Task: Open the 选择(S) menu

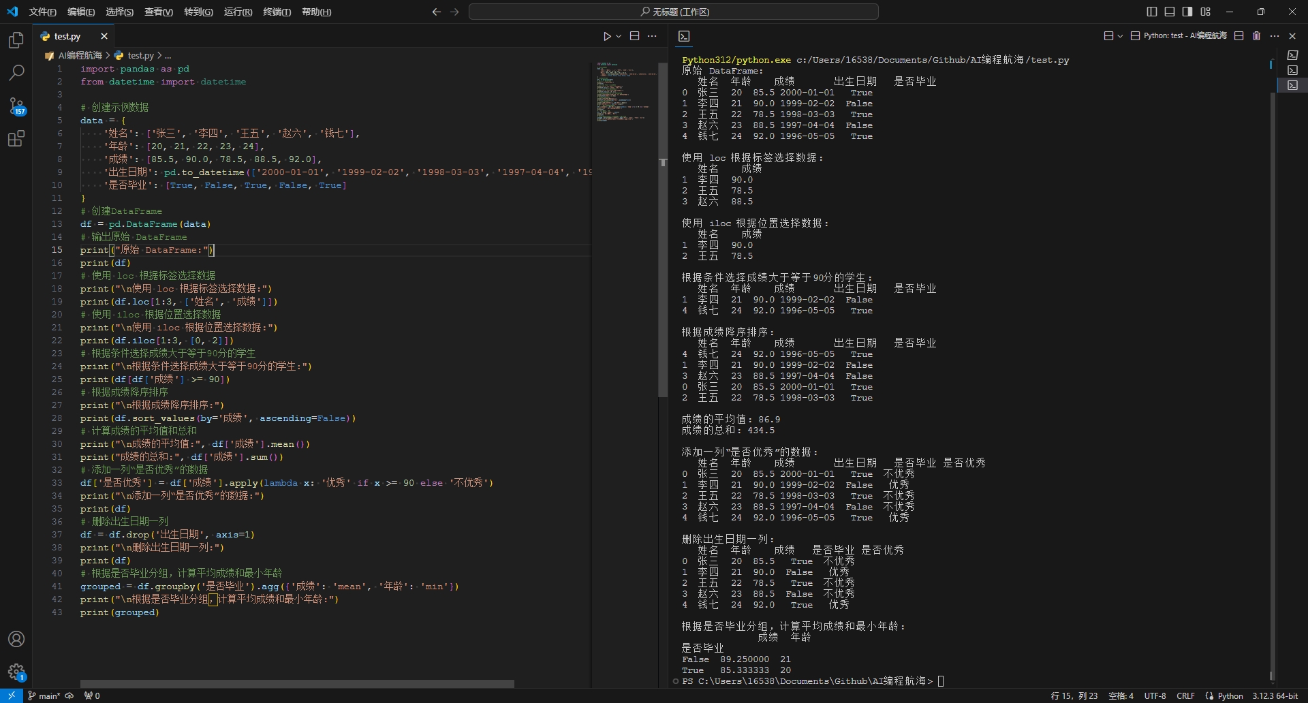Action: pyautogui.click(x=120, y=12)
